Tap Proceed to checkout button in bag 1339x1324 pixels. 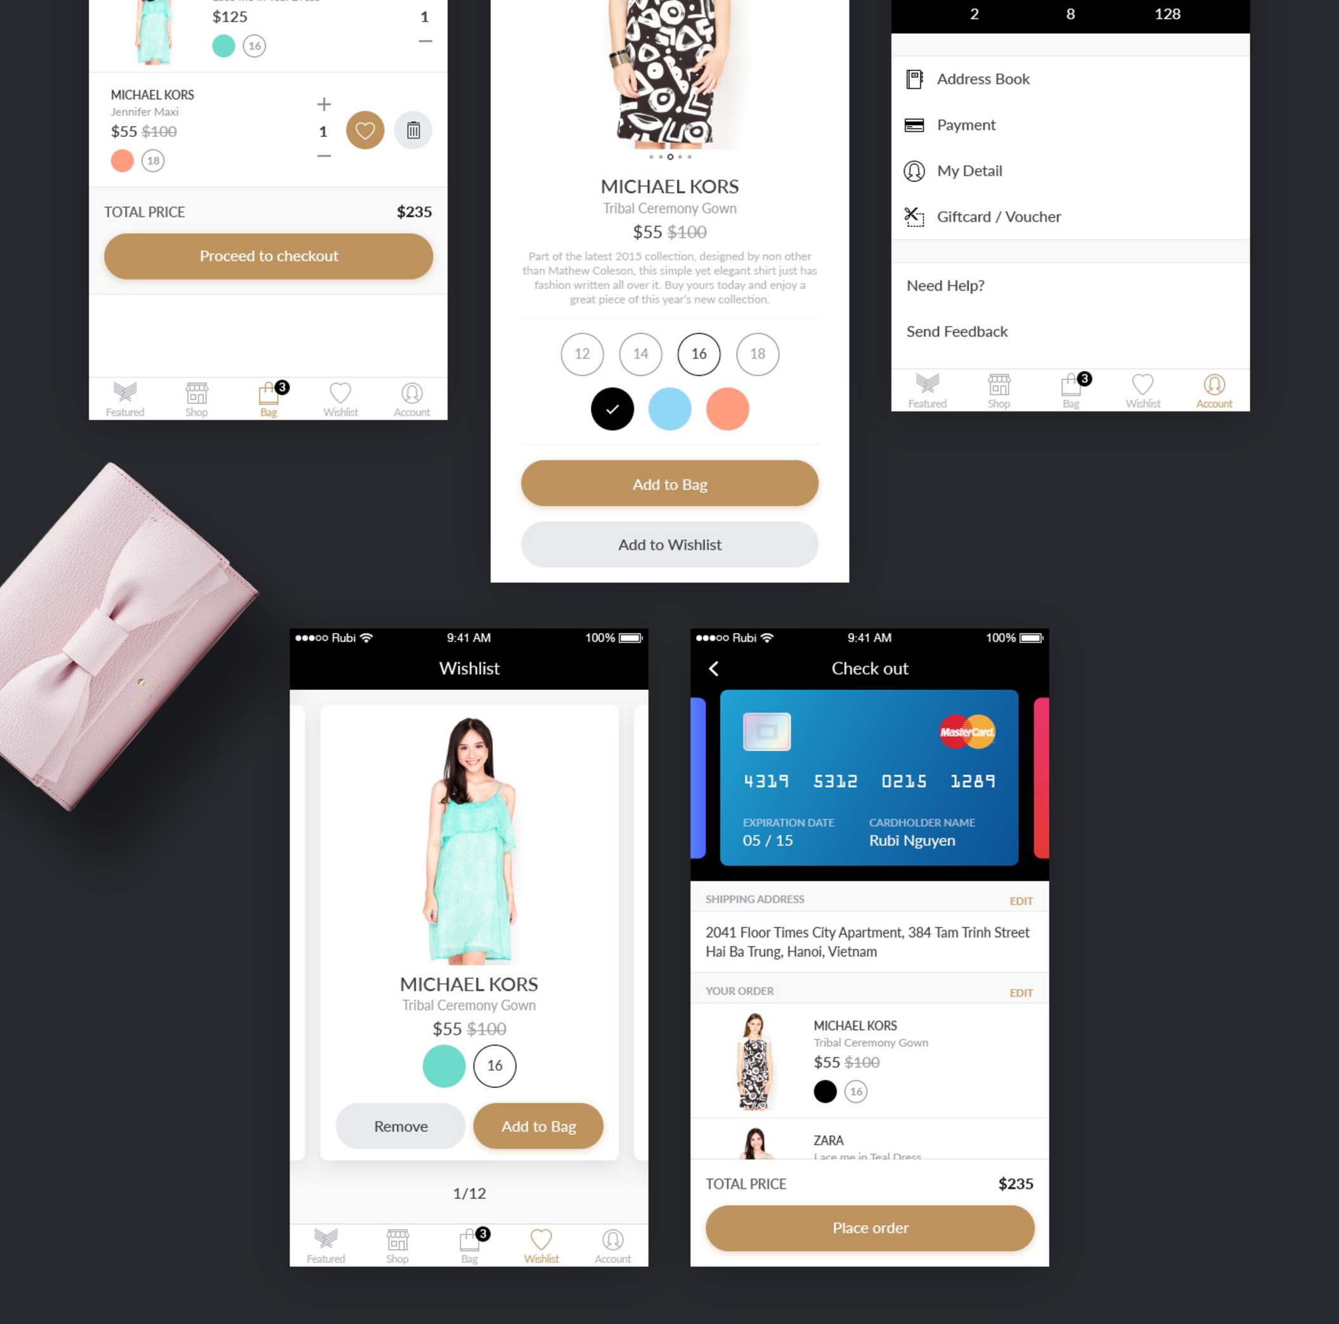269,255
